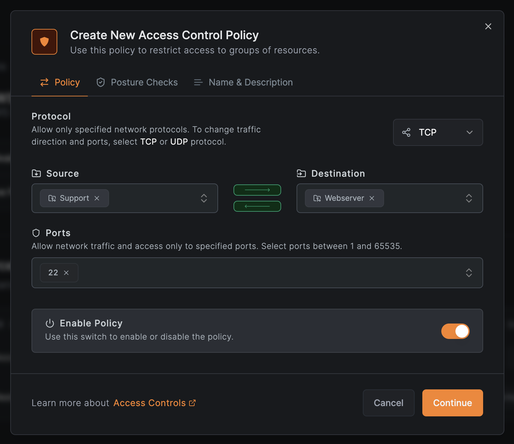This screenshot has height=444, width=514.
Task: Click the orange shield policy icon
Action: (x=44, y=42)
